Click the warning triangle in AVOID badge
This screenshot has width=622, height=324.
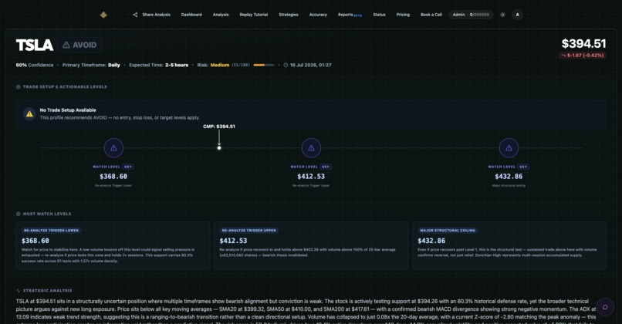(66, 45)
